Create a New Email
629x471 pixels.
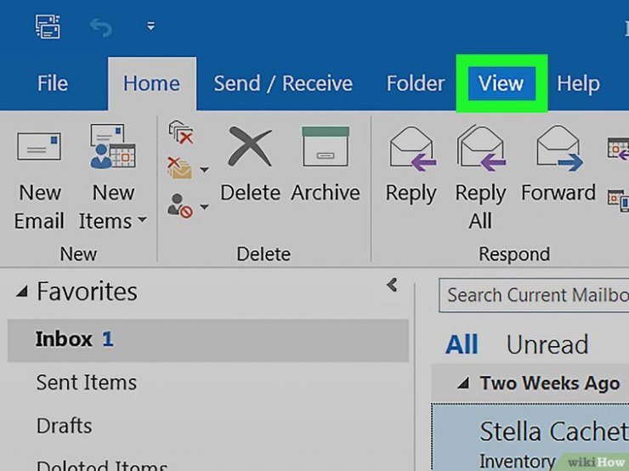(x=39, y=181)
